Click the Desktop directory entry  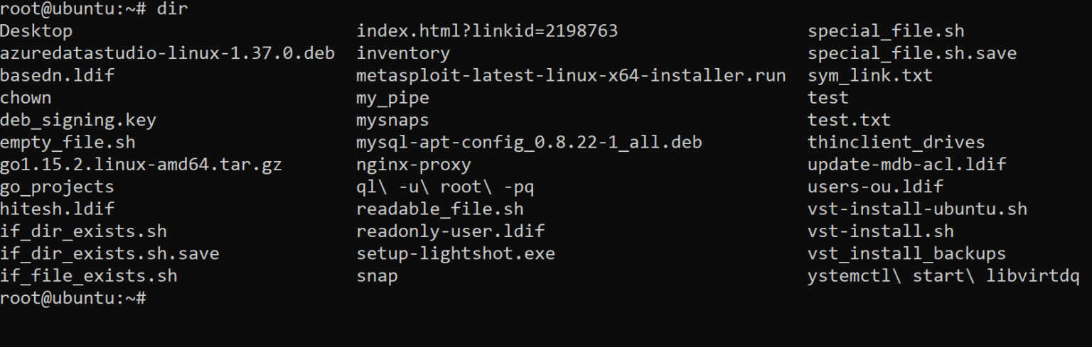36,31
